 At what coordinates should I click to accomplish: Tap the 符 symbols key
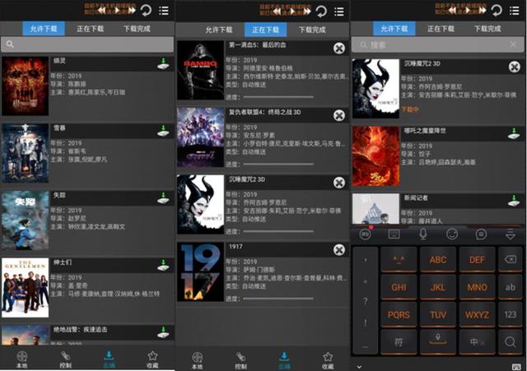tap(399, 342)
